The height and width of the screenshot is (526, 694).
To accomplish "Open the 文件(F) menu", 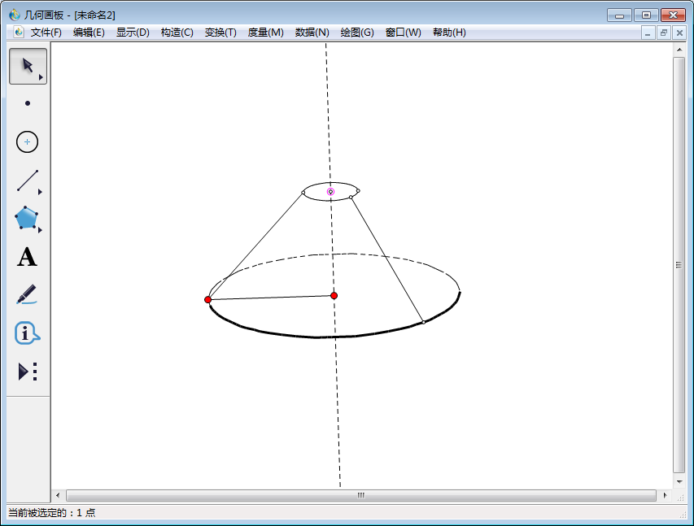I will pyautogui.click(x=46, y=33).
